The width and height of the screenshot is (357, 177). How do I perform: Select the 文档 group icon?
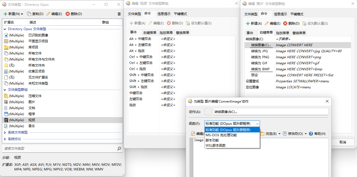point(6,108)
